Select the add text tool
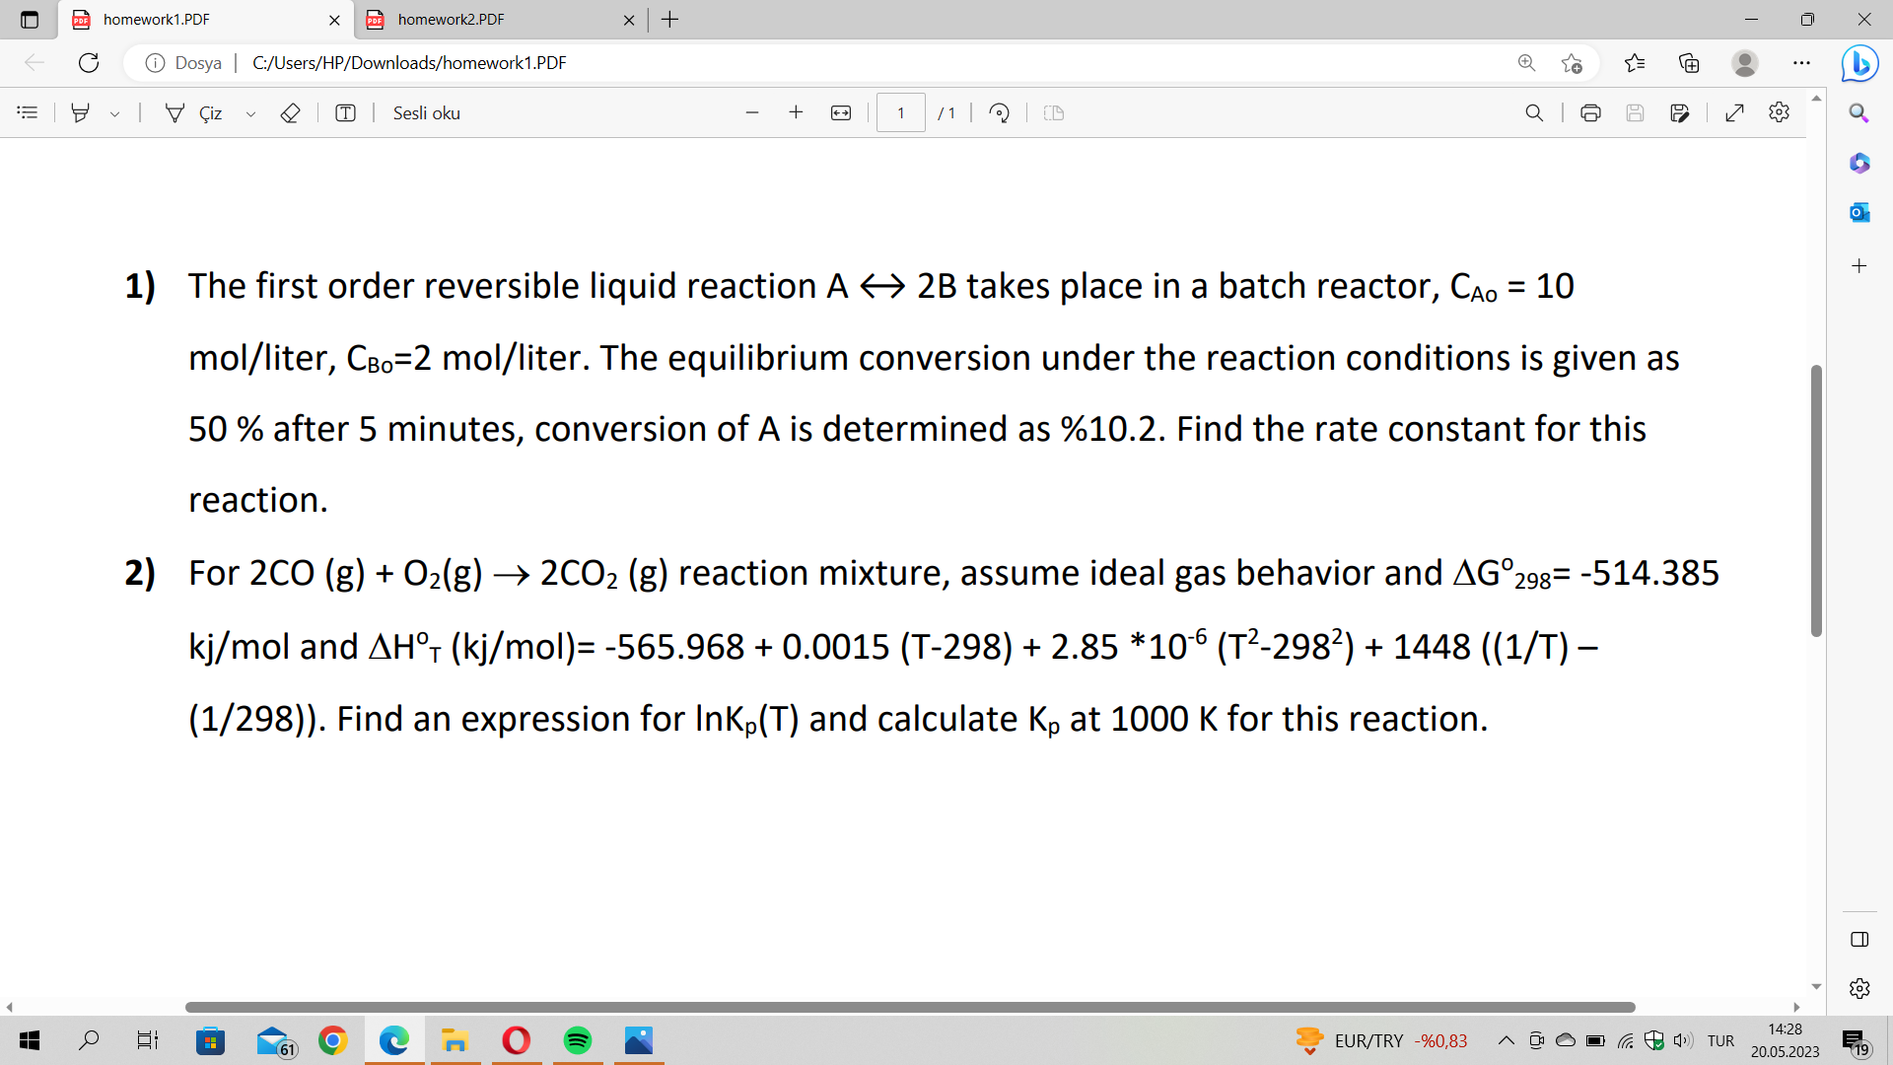Image resolution: width=1893 pixels, height=1065 pixels. click(x=345, y=112)
